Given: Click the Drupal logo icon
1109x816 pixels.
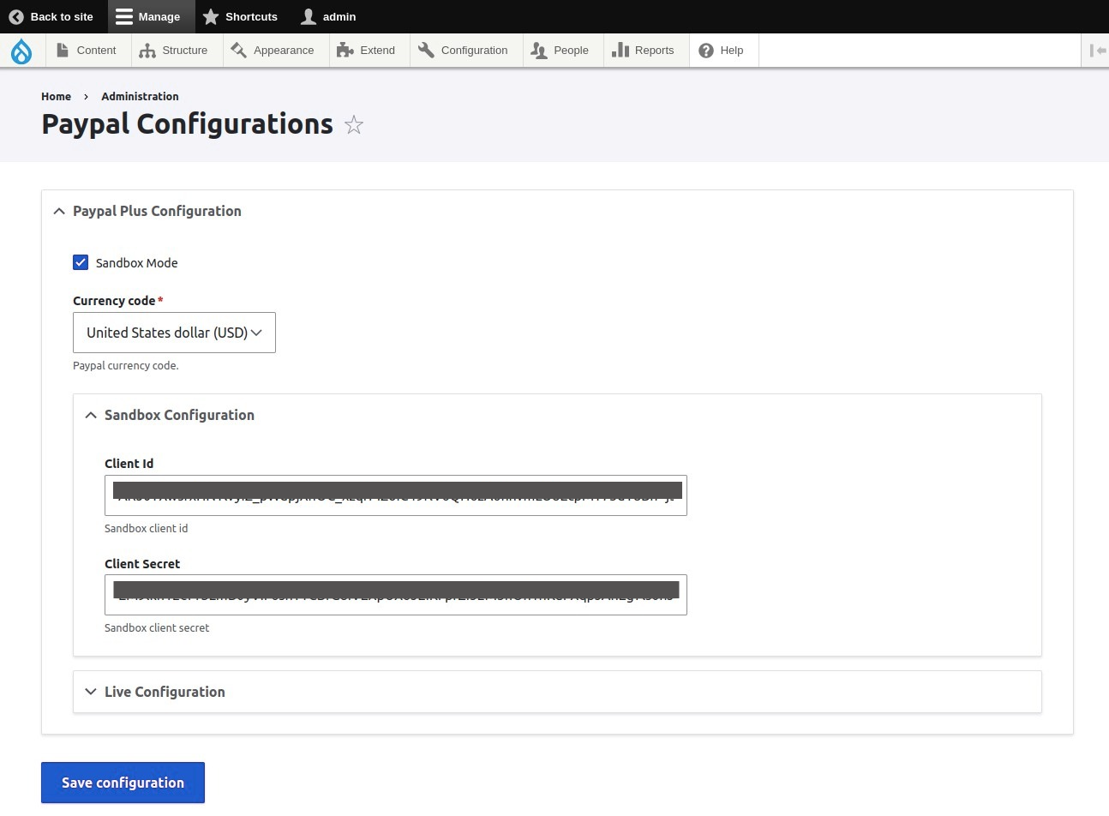Looking at the screenshot, I should (x=21, y=50).
